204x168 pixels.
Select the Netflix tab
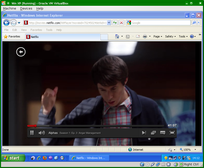(63, 37)
